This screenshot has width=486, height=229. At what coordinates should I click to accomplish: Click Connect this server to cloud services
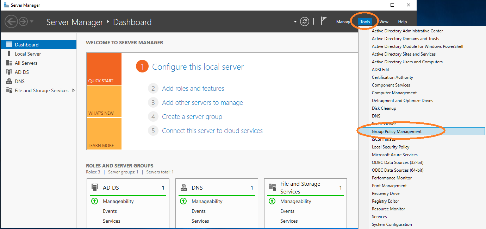tap(212, 131)
